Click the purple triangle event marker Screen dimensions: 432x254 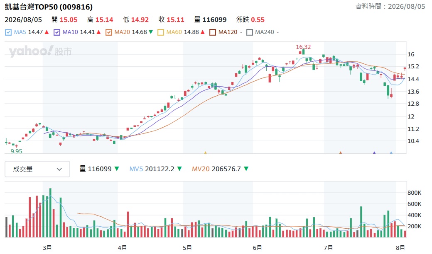tap(374, 152)
